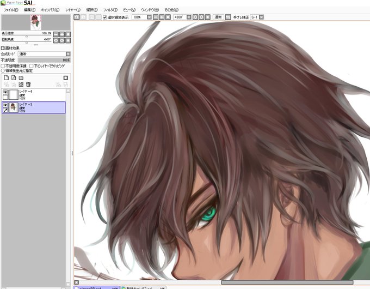Viewport: 370px width, 289px height.
Task: Open the 編集(E) menu
Action: tap(30, 10)
